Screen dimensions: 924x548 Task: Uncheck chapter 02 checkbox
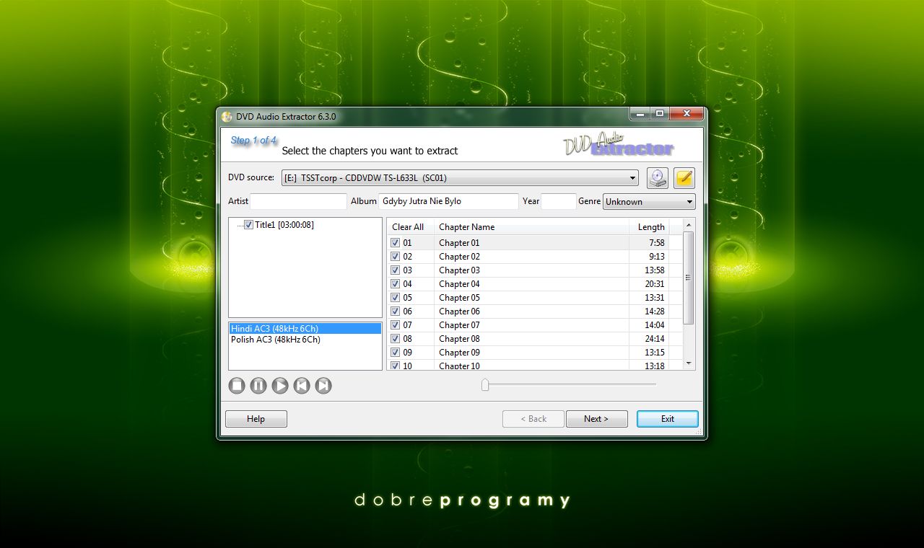[x=395, y=257]
